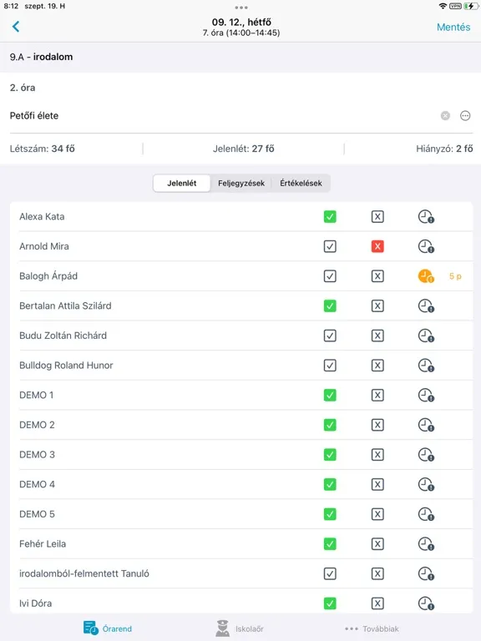Mark Fehér Leila absent
This screenshot has width=481, height=641.
point(377,544)
